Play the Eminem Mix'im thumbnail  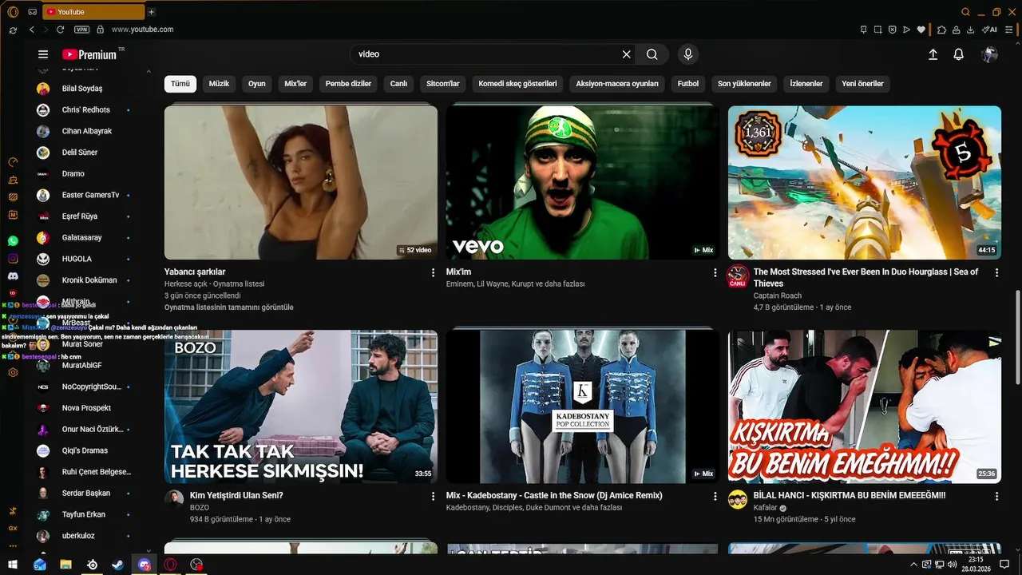click(582, 183)
